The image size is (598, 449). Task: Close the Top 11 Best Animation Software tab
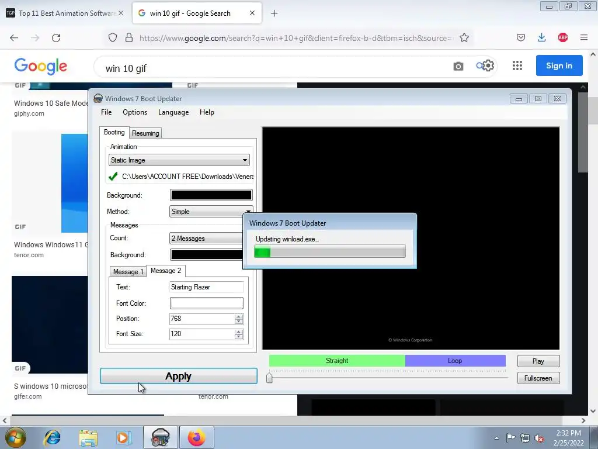(x=121, y=13)
